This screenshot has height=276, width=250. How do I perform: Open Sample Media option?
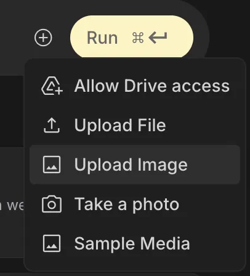click(135, 243)
